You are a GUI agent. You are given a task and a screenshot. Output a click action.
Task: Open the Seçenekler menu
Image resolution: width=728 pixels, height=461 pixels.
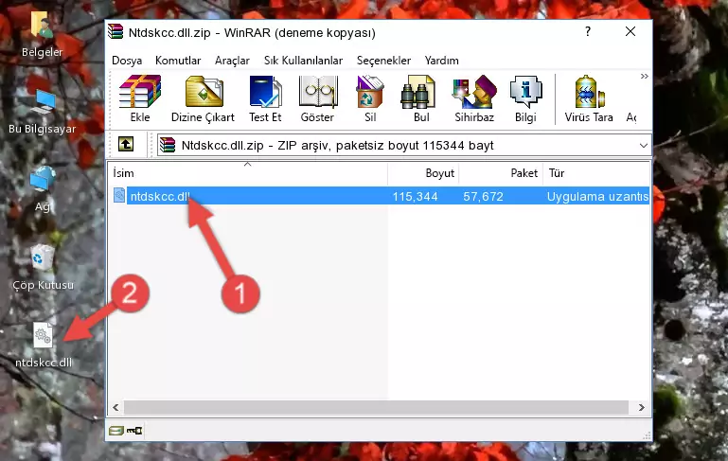pyautogui.click(x=383, y=61)
